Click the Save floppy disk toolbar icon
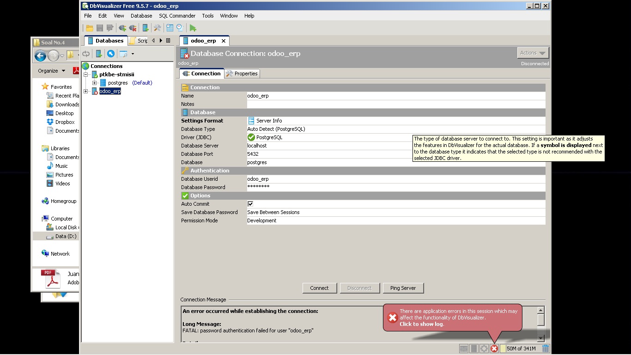Screen dimensions: 631x355 [x=100, y=28]
